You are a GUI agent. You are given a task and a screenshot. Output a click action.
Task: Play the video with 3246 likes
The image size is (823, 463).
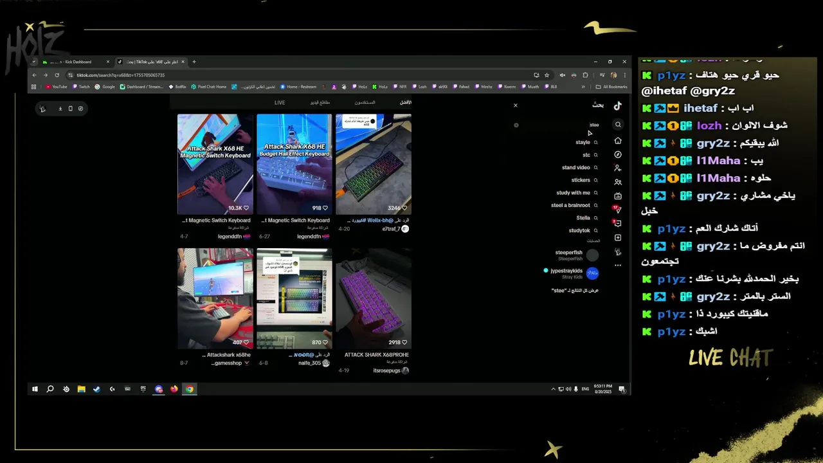click(x=374, y=164)
